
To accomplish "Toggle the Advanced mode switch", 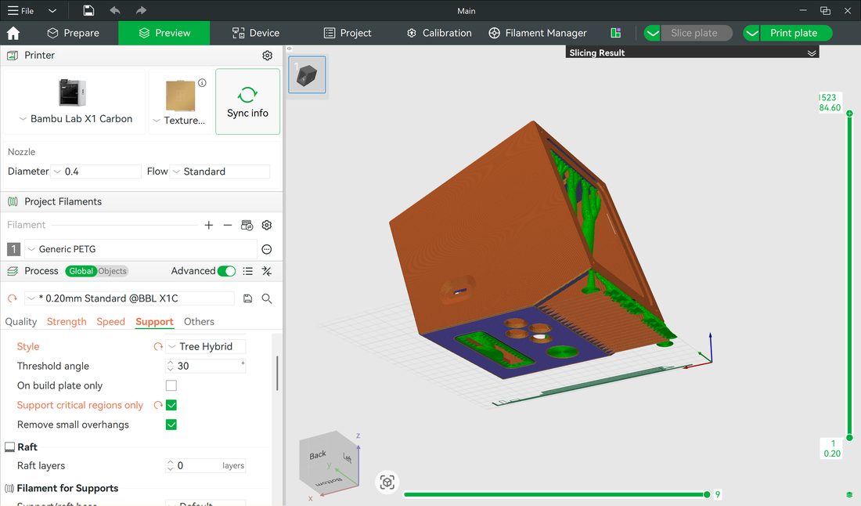I will click(227, 271).
